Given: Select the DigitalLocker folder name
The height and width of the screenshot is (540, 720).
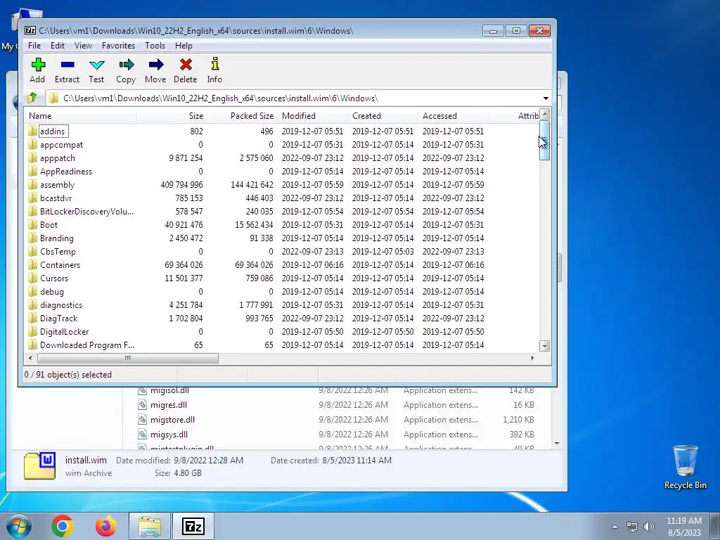Looking at the screenshot, I should click(x=64, y=332).
